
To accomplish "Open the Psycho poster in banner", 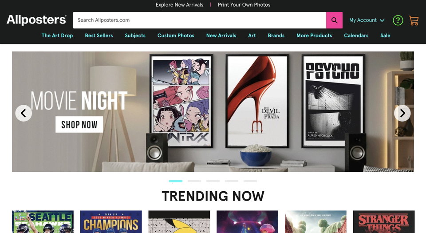I will pos(333,101).
